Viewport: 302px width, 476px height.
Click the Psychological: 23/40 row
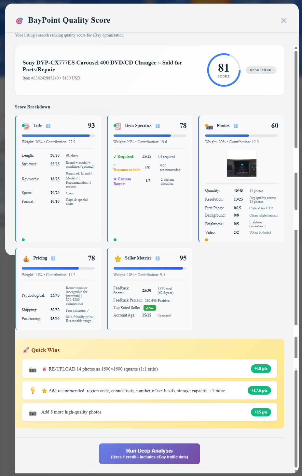pyautogui.click(x=58, y=296)
